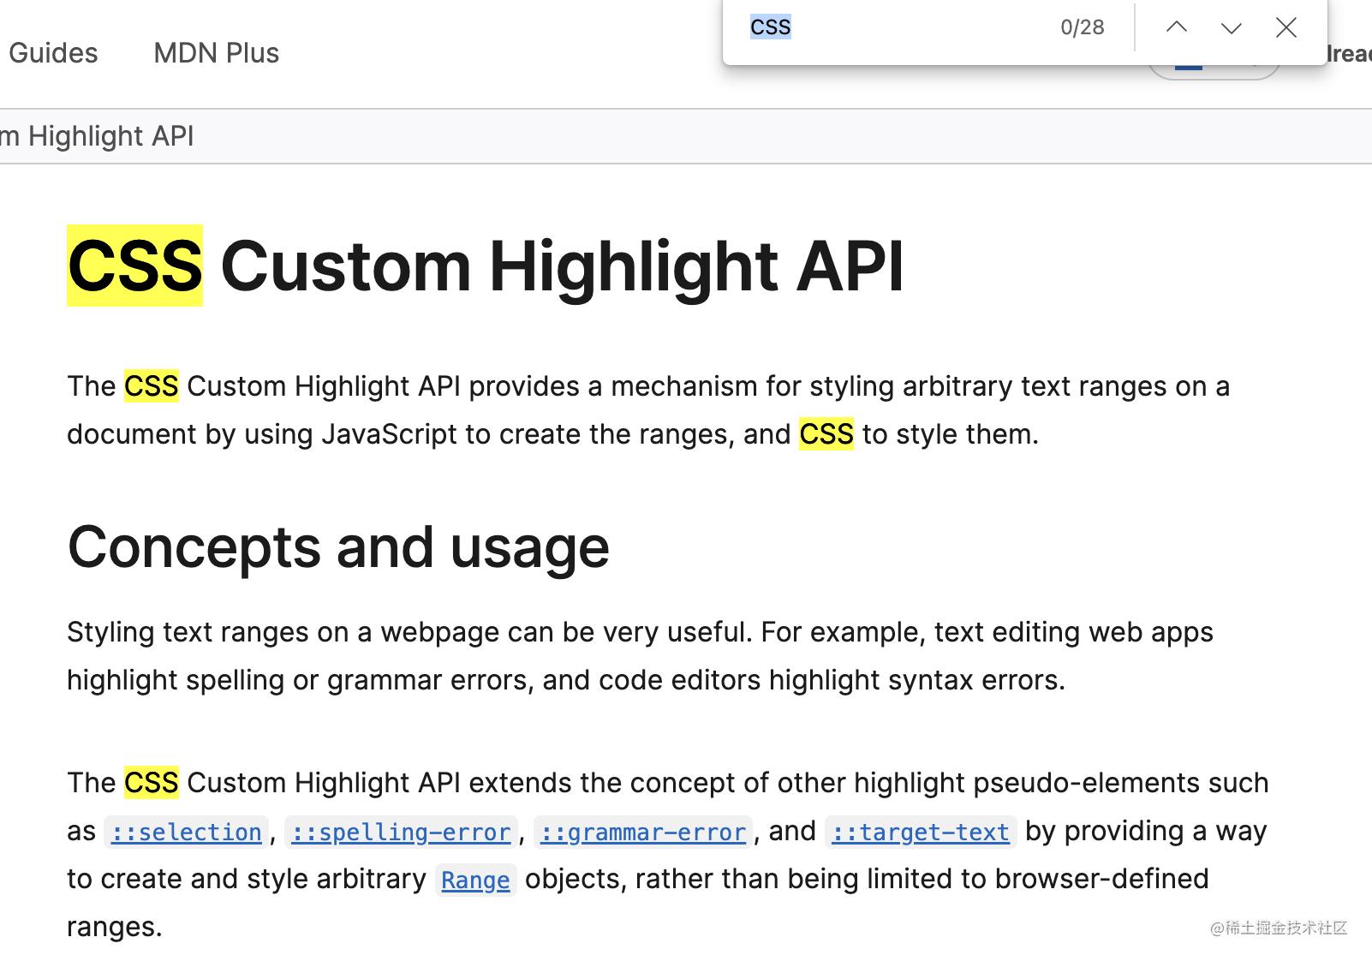The height and width of the screenshot is (961, 1372).
Task: Click highlighted CSS in 'API extends the concept' sentence
Action: coord(152,783)
